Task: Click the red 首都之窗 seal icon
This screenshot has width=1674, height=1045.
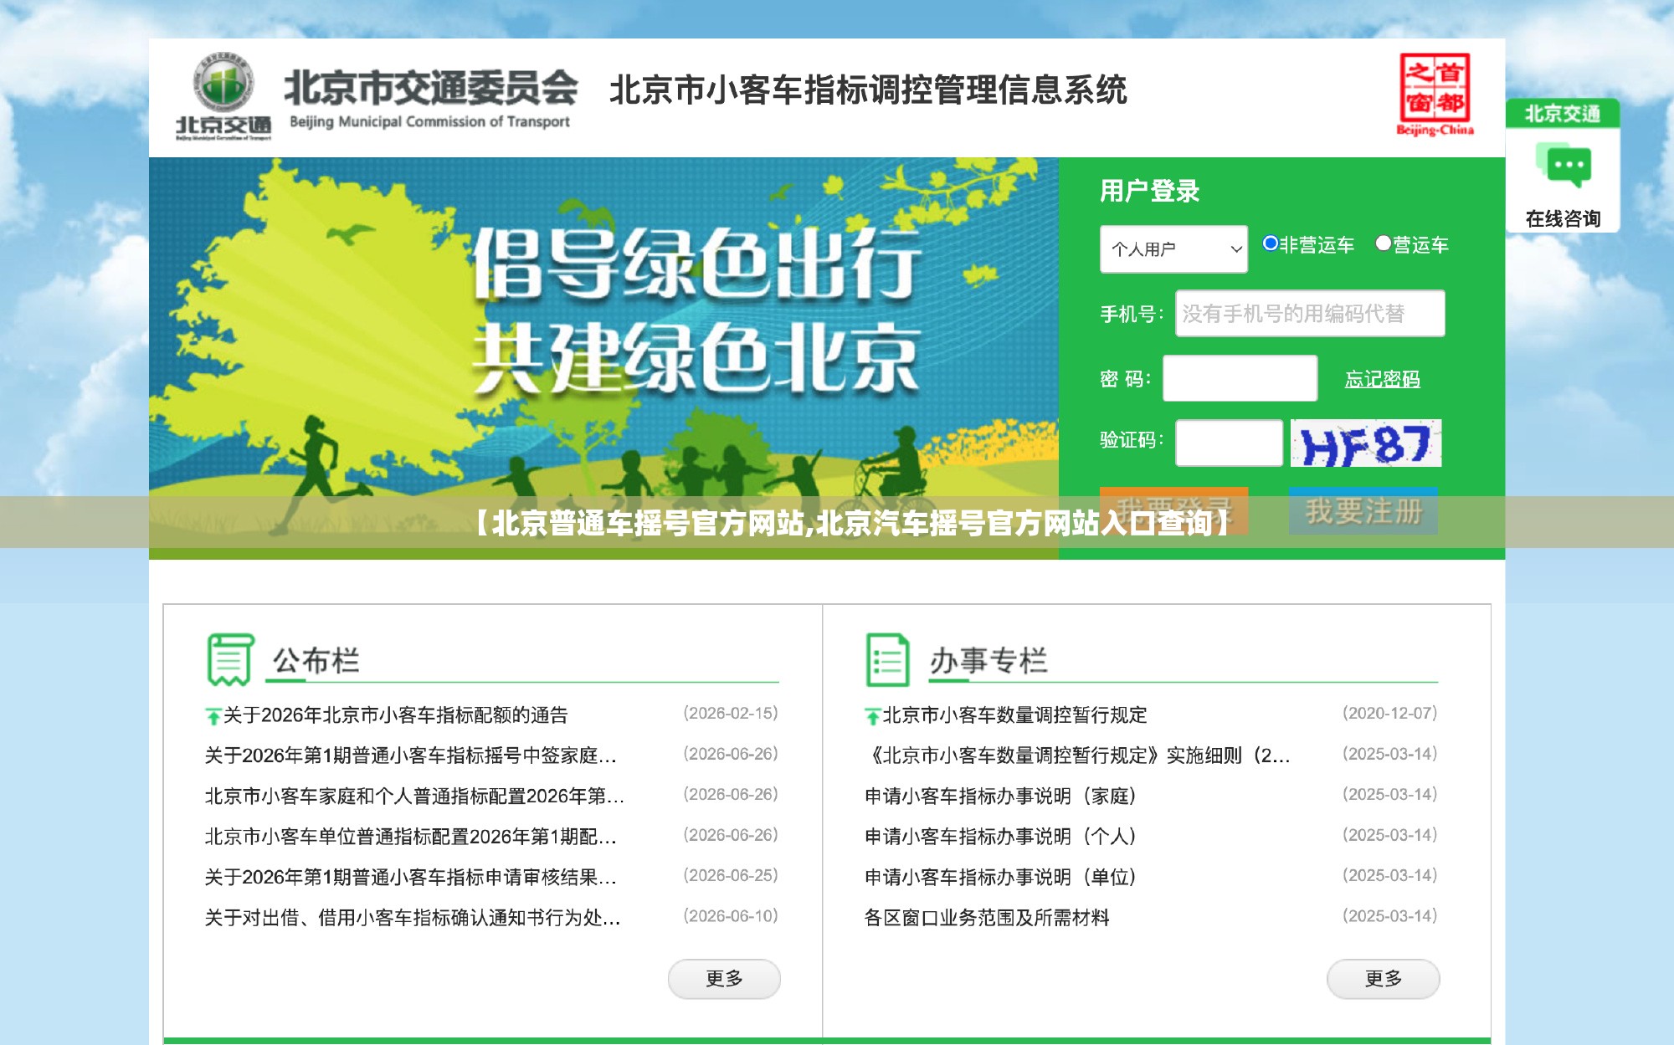Action: [1435, 94]
